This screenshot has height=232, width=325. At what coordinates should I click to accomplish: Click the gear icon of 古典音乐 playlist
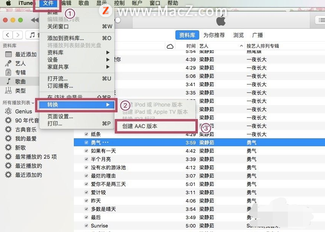(8, 130)
